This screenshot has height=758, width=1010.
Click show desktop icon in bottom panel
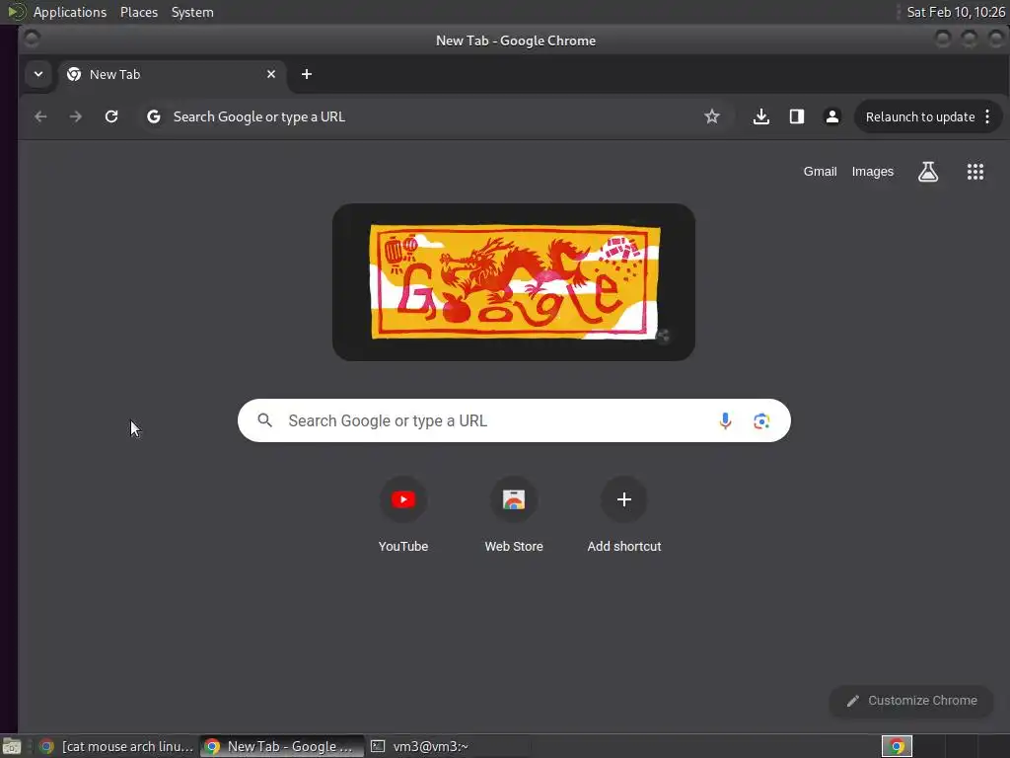pyautogui.click(x=11, y=746)
